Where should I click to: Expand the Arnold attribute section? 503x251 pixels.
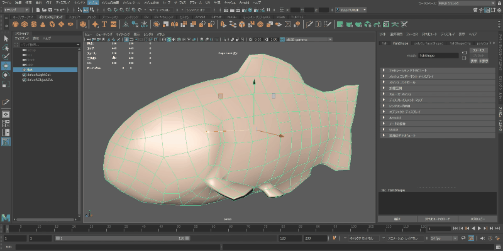point(395,117)
